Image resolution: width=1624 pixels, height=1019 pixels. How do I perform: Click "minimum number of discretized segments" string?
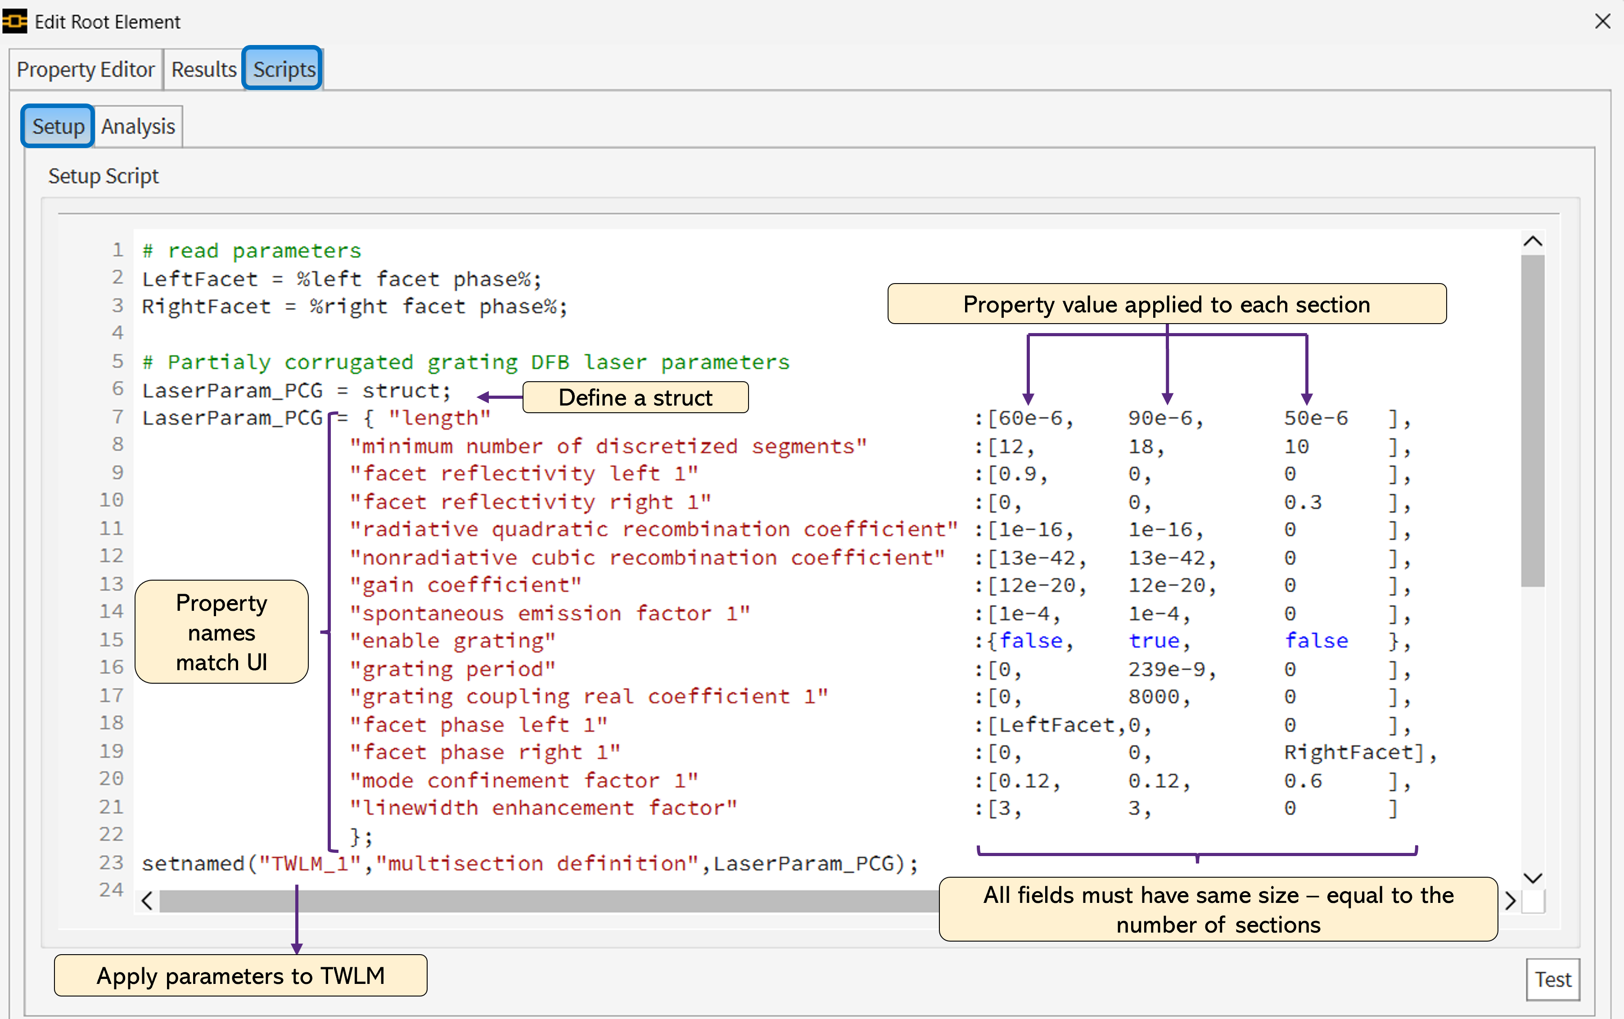click(x=608, y=446)
